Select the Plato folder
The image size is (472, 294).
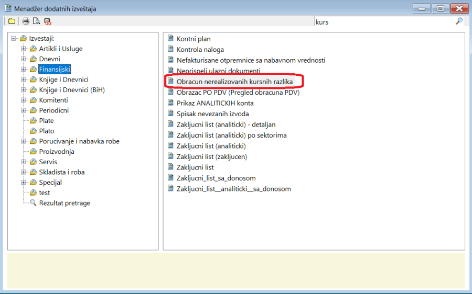pos(46,131)
